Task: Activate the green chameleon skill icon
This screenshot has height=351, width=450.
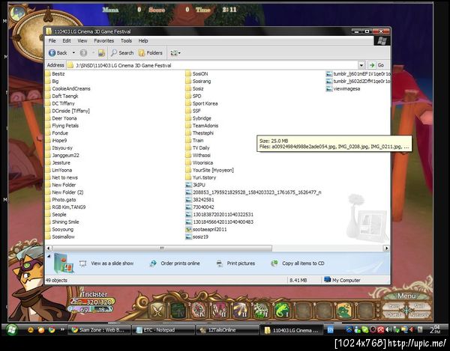Action: pos(282,311)
